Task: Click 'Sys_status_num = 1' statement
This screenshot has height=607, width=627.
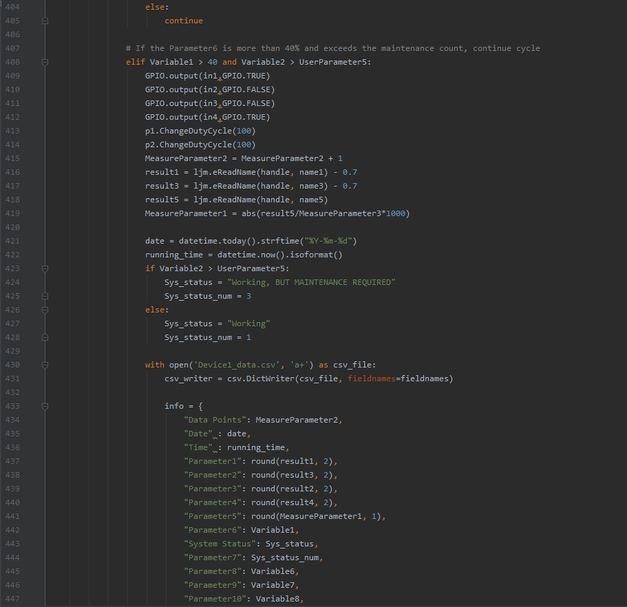Action: (208, 337)
